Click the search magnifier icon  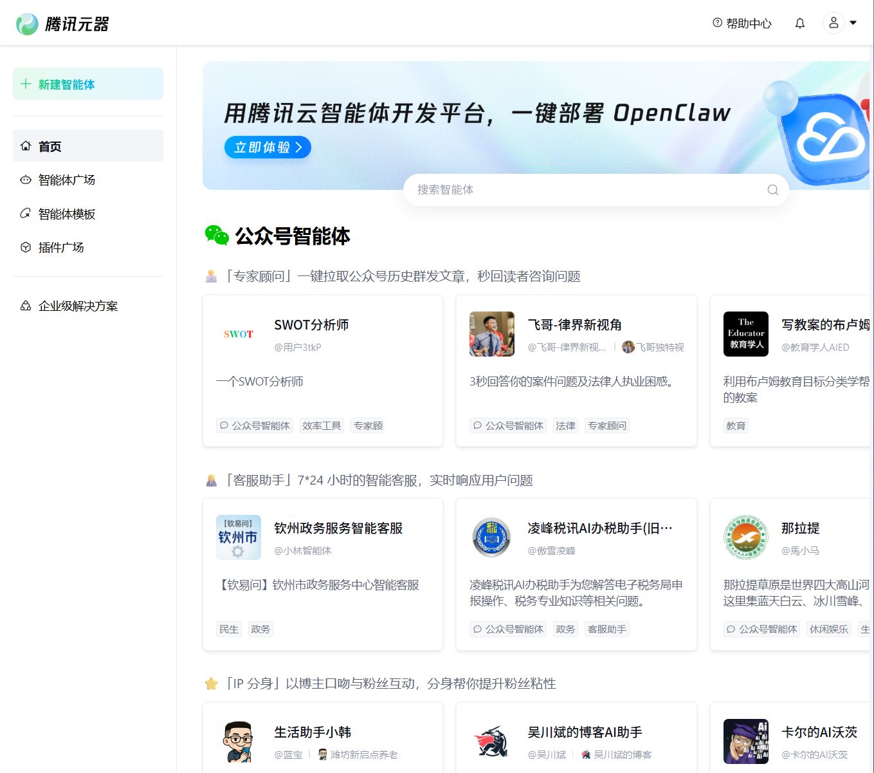click(772, 190)
